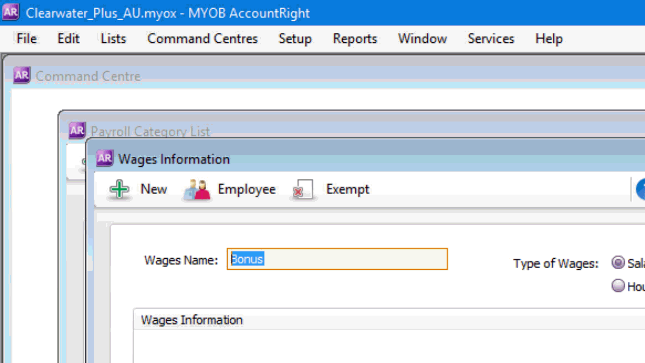Screen dimensions: 645x363
Task: Select the Salary type of wages radio
Action: (x=618, y=263)
